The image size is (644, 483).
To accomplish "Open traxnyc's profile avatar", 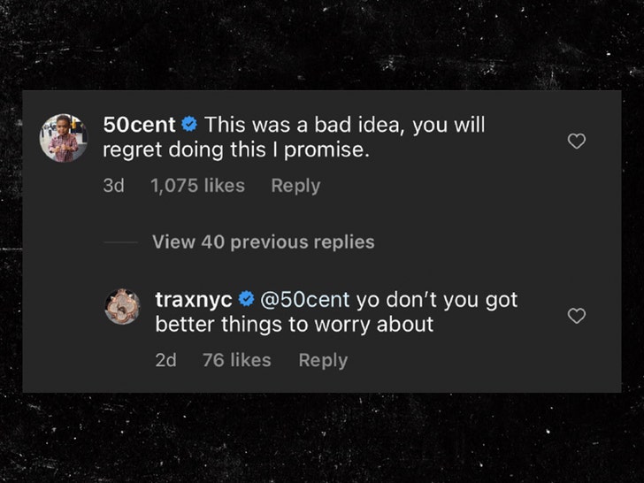I will coord(122,306).
